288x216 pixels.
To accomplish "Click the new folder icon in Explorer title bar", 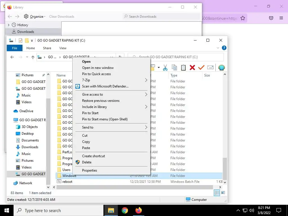I will pyautogui.click(x=27, y=40).
